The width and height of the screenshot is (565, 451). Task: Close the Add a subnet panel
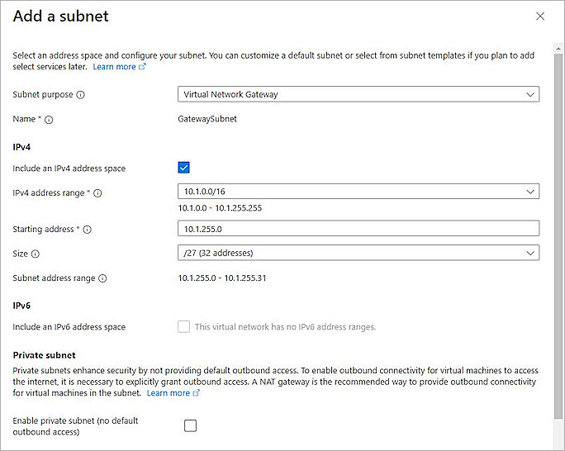coord(540,16)
